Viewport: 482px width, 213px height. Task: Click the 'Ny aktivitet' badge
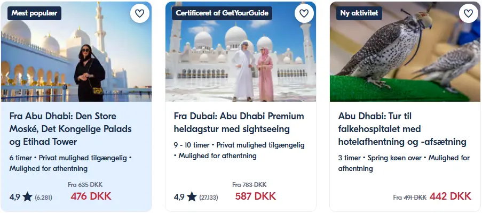359,13
